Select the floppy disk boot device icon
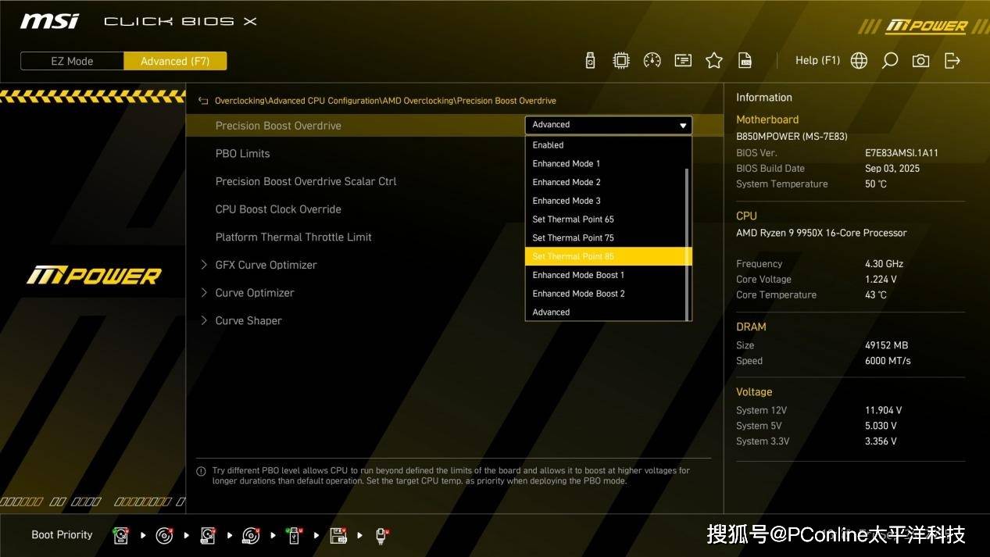The height and width of the screenshot is (557, 990). pos(338,535)
